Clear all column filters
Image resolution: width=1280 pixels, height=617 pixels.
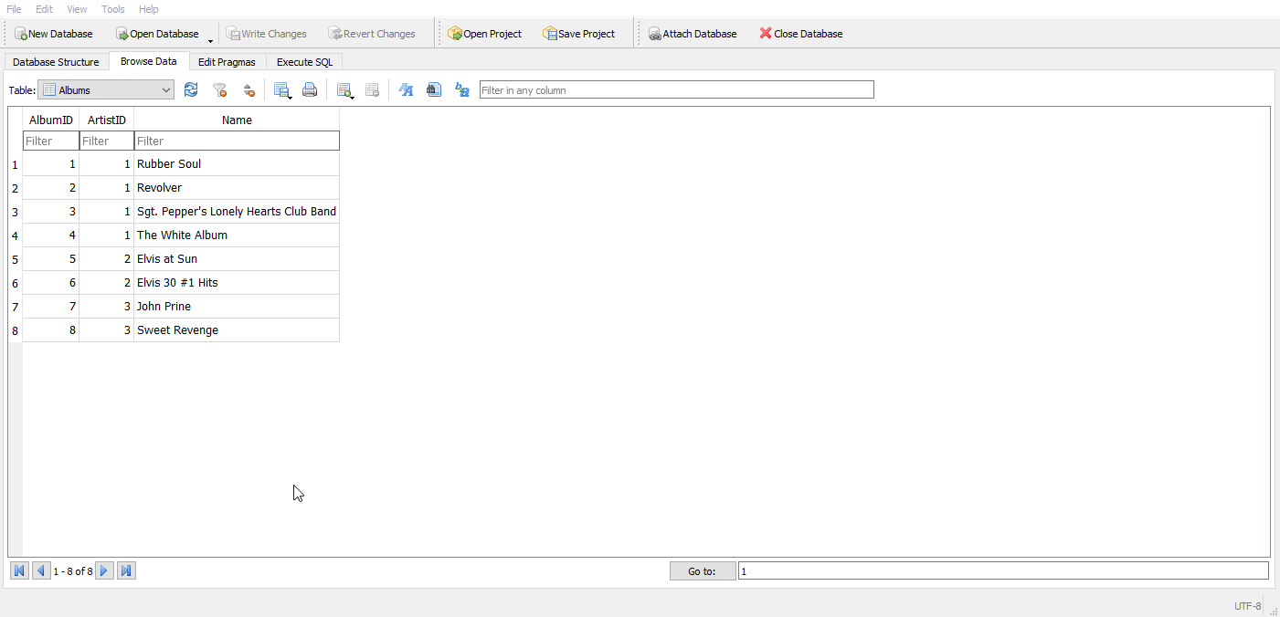click(x=219, y=89)
